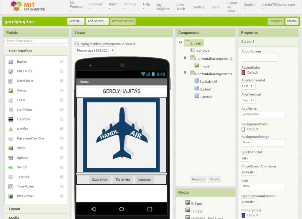Click the help icon next to ListView

coord(62,119)
